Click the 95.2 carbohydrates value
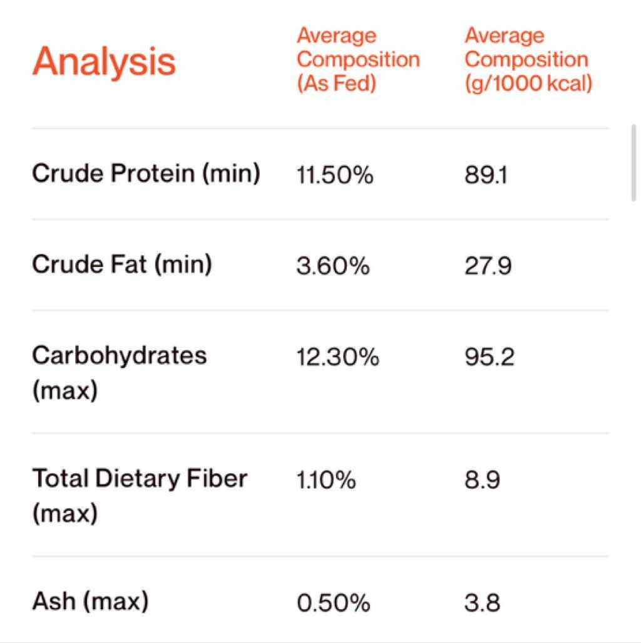This screenshot has height=643, width=641. [489, 357]
